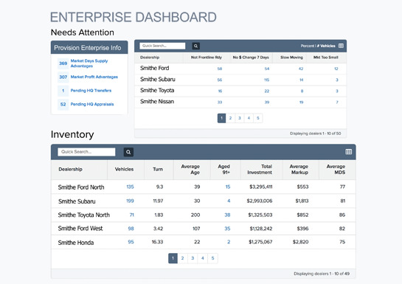Open Market Profit Advantages link
Screen dimensions: 402x284
pyautogui.click(x=94, y=77)
